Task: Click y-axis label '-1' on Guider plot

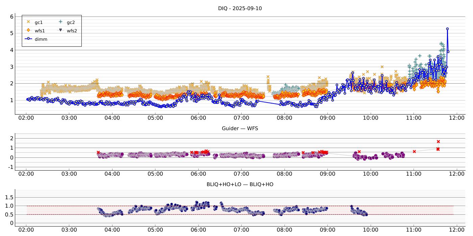Action: point(10,167)
